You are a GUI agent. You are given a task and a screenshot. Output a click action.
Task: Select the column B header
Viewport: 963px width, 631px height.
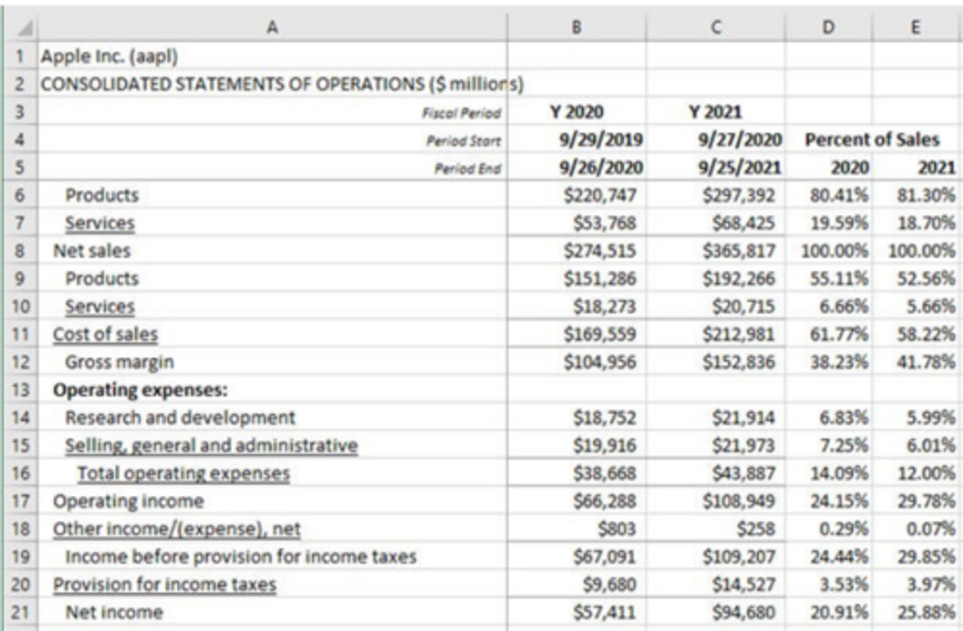pyautogui.click(x=576, y=27)
